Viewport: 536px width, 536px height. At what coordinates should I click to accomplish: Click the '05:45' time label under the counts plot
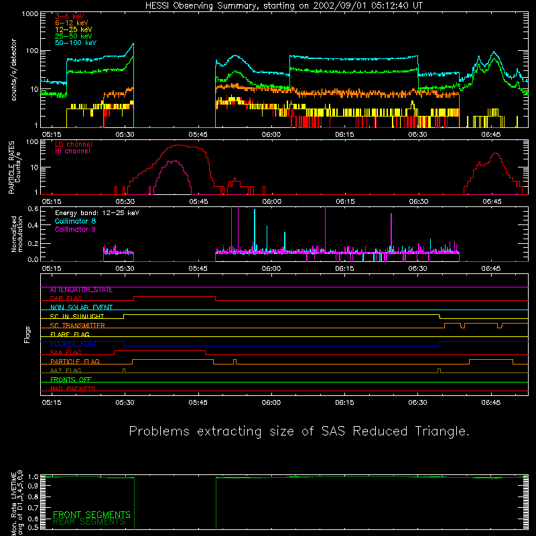click(x=198, y=135)
